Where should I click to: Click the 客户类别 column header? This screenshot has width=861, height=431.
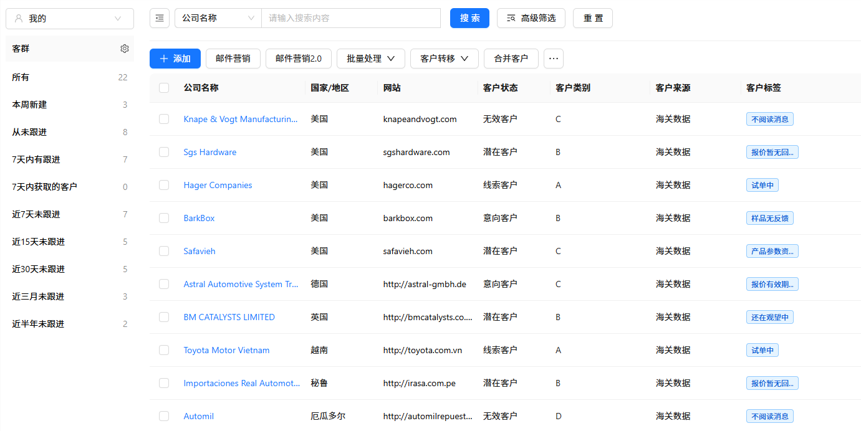(573, 88)
